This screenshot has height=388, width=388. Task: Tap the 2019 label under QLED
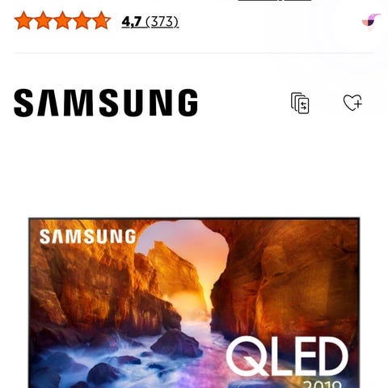[323, 384]
